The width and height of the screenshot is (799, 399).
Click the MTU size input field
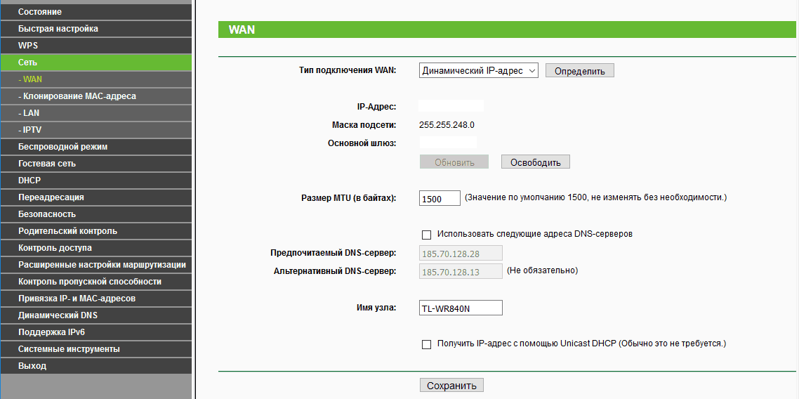coord(440,199)
